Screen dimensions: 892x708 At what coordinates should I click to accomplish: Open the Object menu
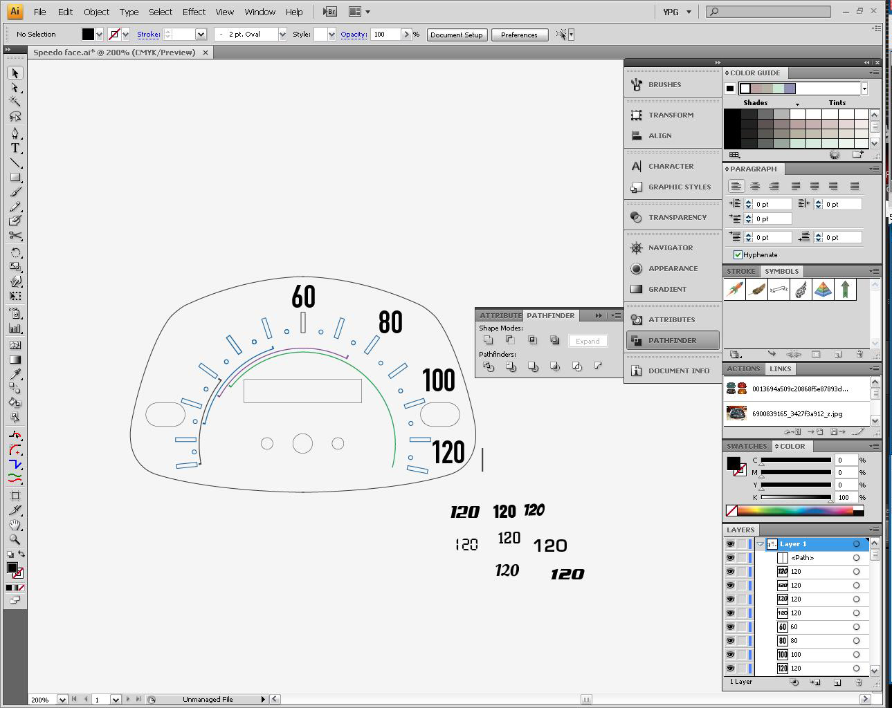pos(96,12)
